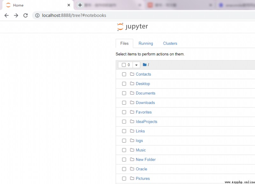This screenshot has width=255, height=184.
Task: Tick the Downloads folder checkbox
Action: (124, 103)
